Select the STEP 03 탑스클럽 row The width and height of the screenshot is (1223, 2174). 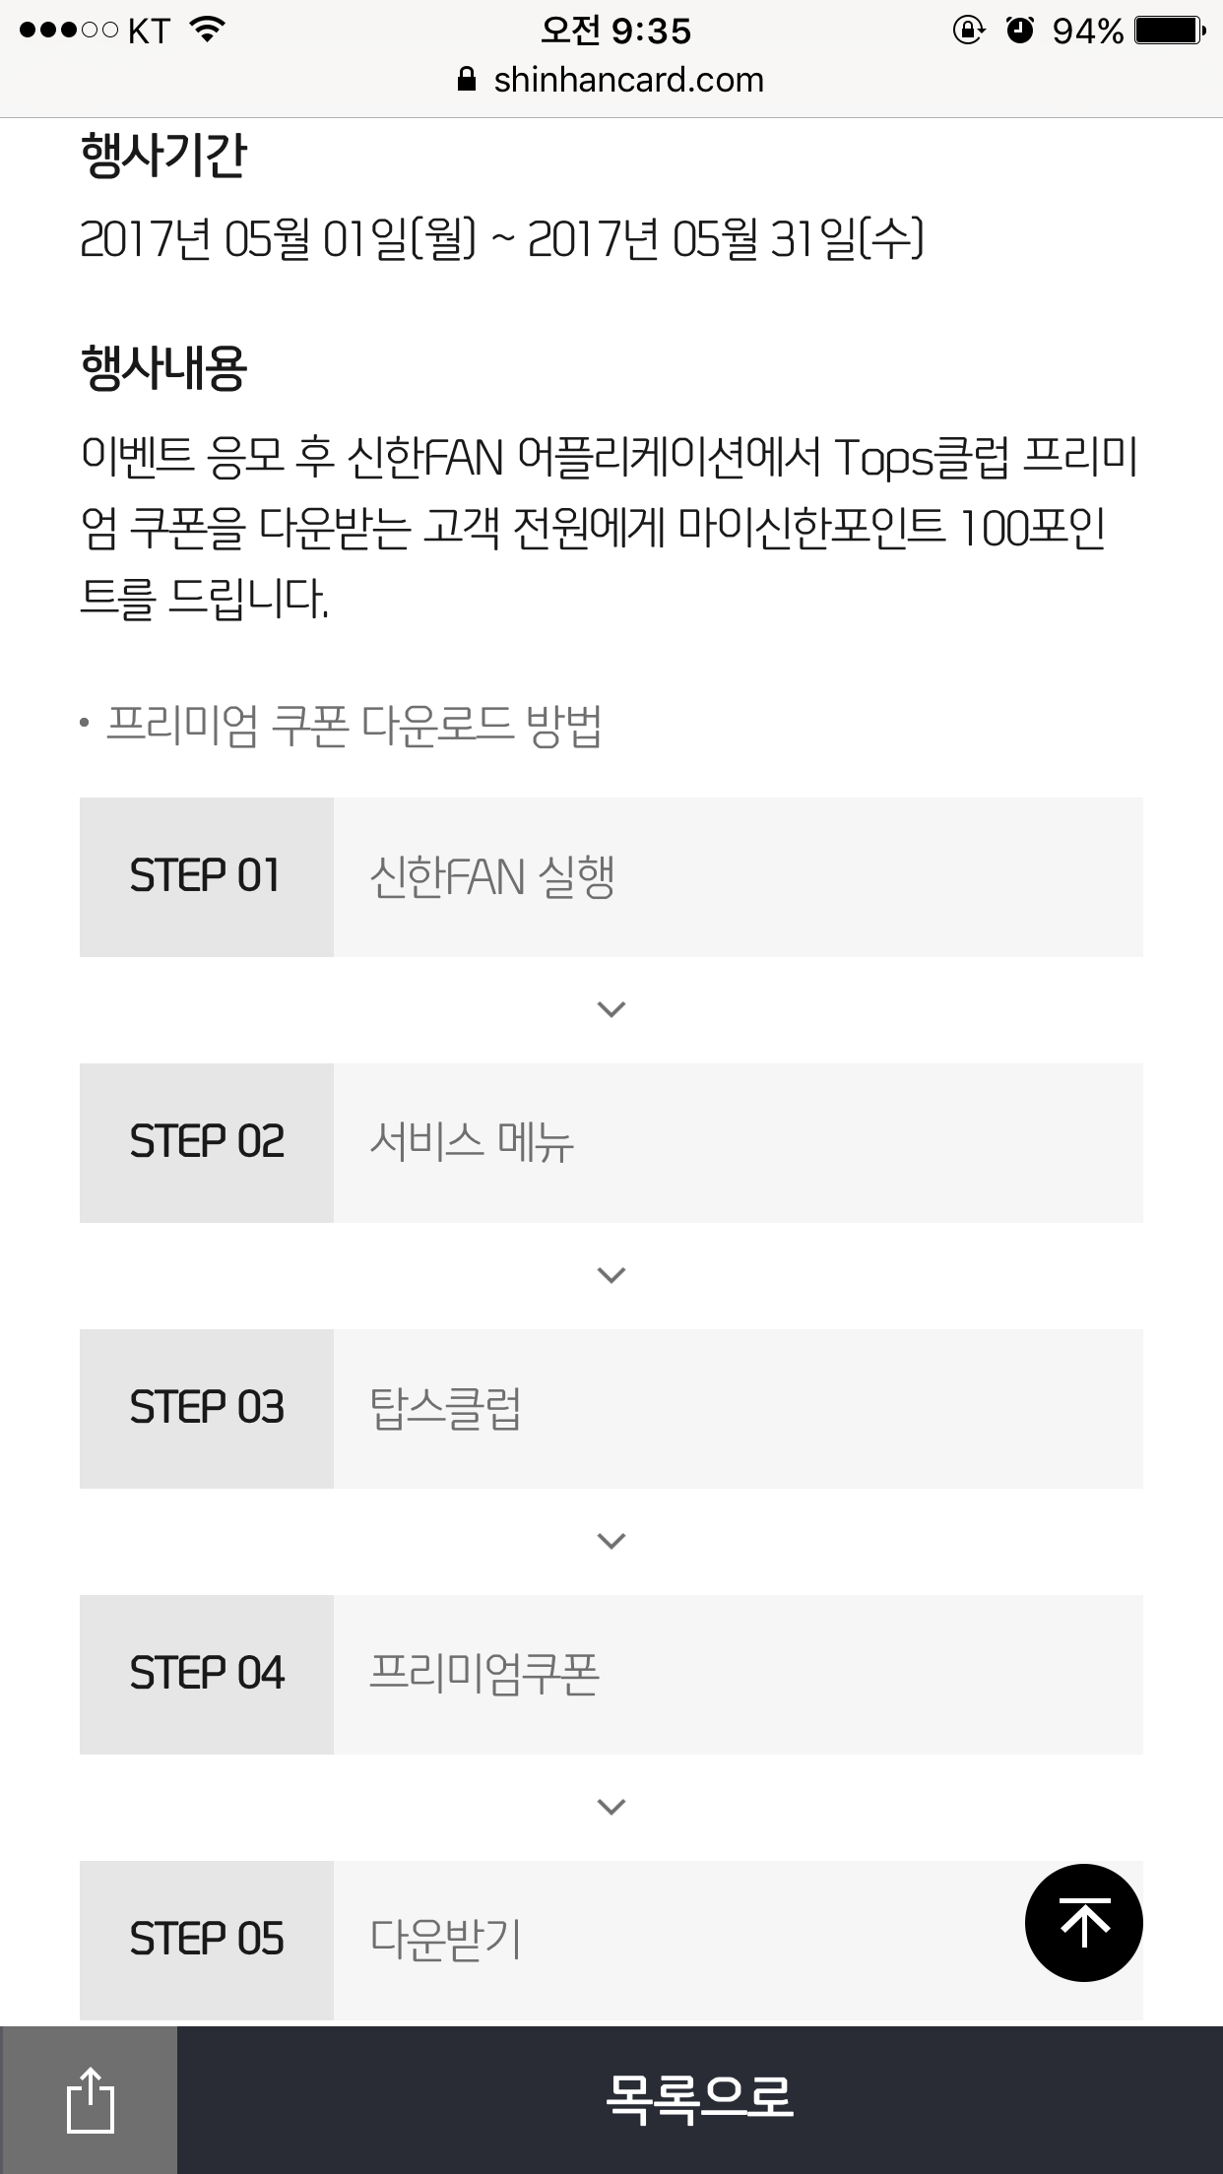click(x=611, y=1408)
